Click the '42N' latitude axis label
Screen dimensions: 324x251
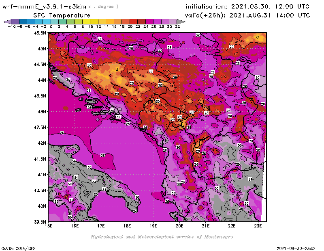tap(42, 143)
